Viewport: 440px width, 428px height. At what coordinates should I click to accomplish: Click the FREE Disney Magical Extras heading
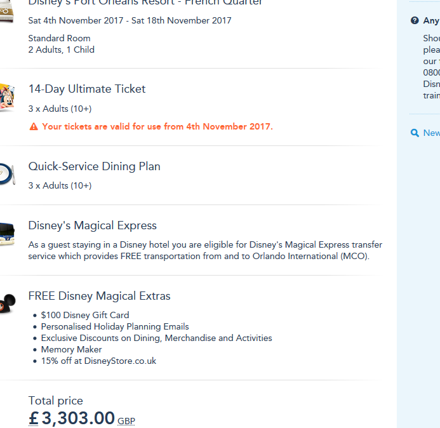(x=99, y=296)
